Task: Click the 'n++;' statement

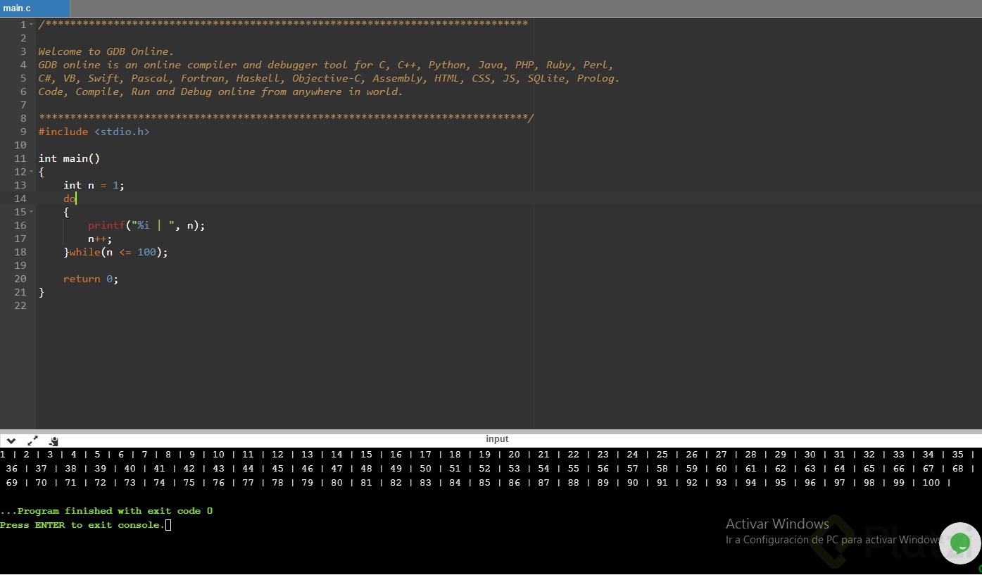Action: click(x=100, y=239)
